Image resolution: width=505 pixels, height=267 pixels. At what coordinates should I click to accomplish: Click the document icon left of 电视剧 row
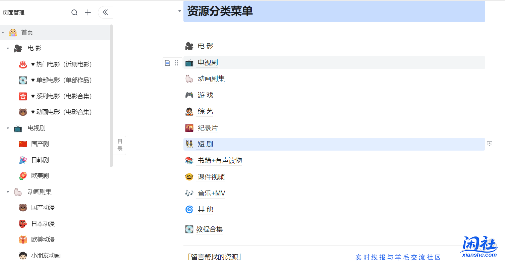(x=167, y=63)
